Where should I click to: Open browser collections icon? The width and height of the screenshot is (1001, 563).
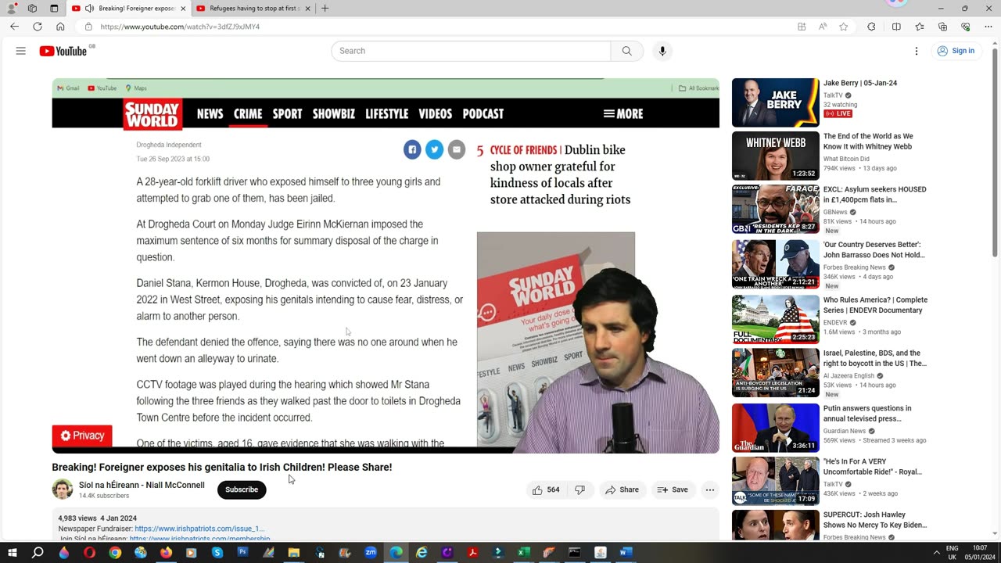(942, 27)
